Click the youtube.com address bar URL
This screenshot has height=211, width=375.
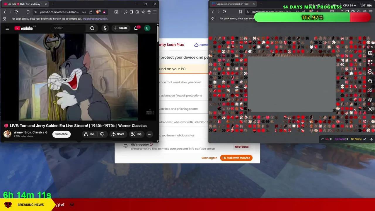(x=59, y=12)
